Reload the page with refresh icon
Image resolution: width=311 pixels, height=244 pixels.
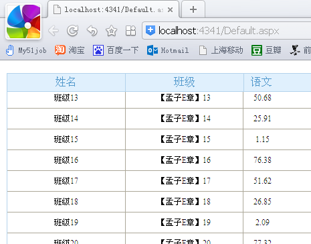click(73, 31)
